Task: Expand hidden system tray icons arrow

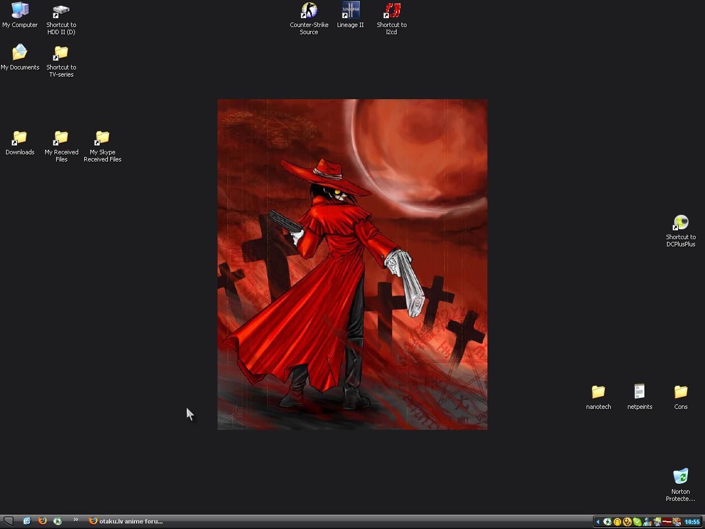Action: tap(598, 522)
